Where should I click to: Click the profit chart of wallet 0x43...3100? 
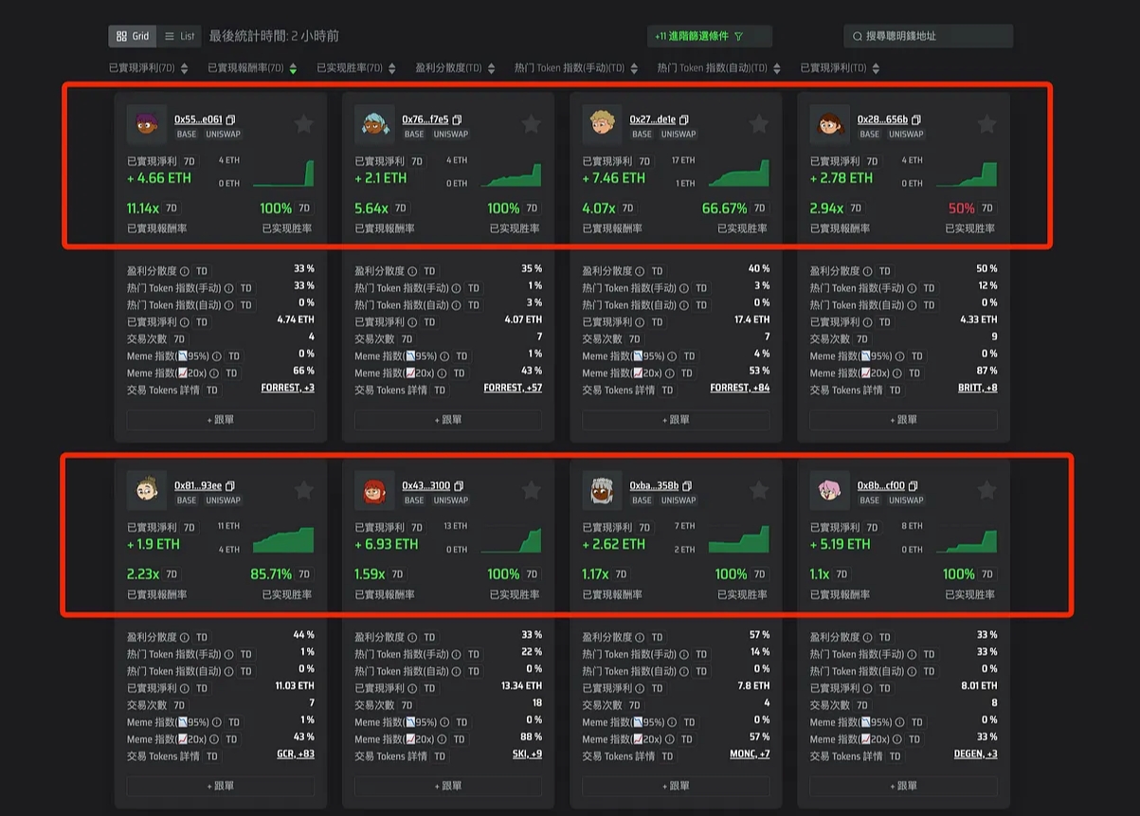[512, 540]
